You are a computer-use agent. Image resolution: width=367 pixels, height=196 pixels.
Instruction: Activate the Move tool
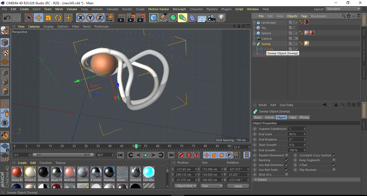pos(39,18)
